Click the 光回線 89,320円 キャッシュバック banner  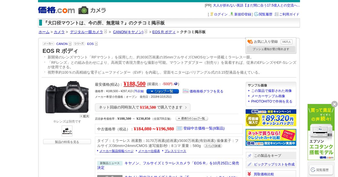(271, 118)
